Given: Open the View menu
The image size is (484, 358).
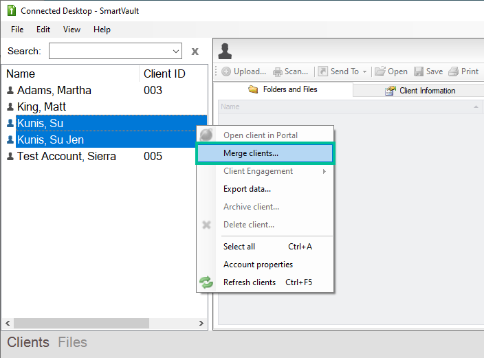Looking at the screenshot, I should point(71,30).
